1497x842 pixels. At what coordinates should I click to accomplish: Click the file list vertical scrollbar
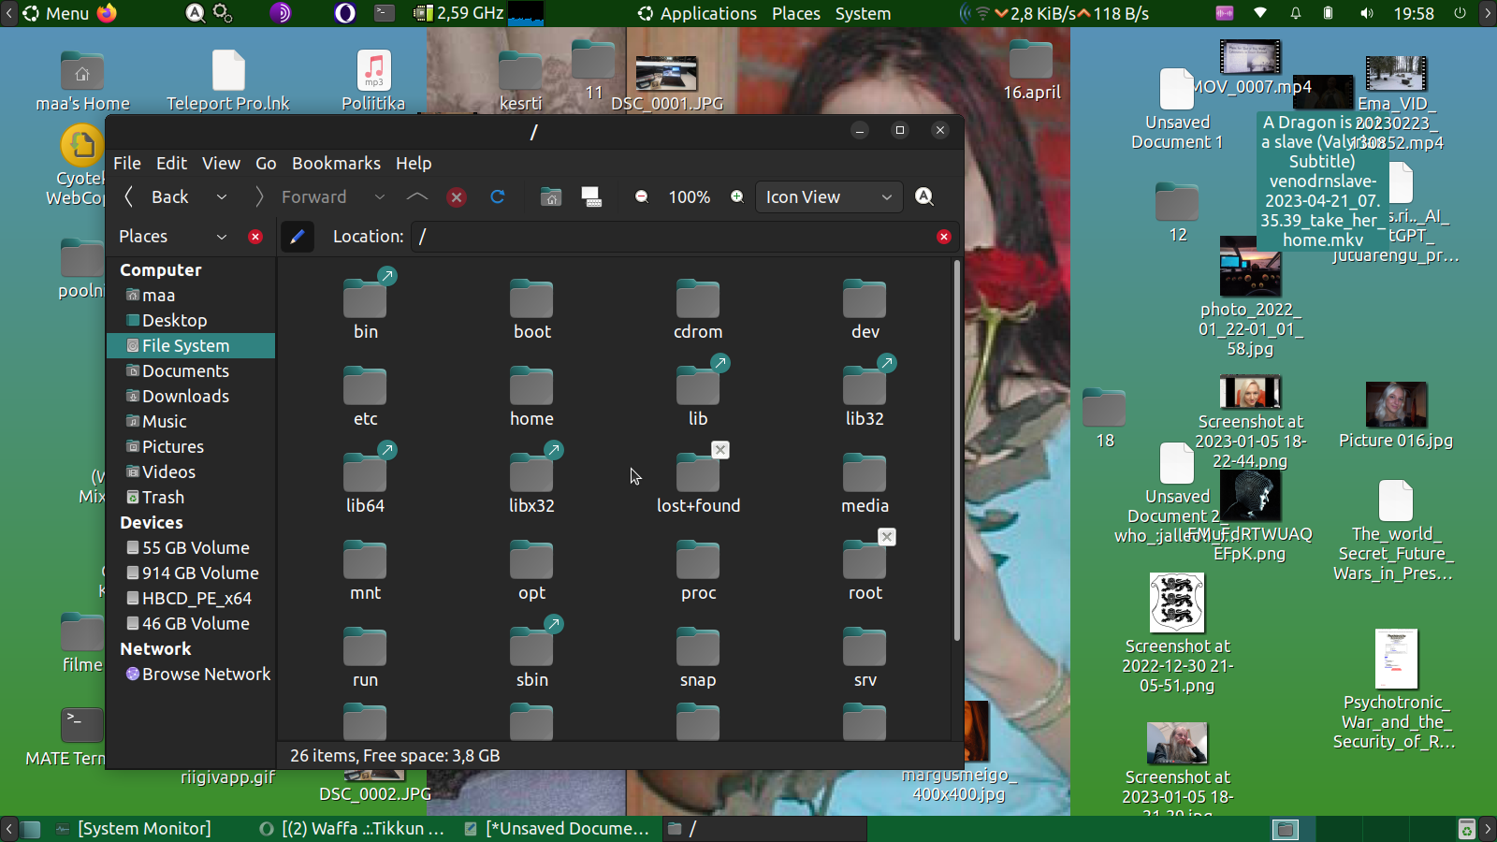[x=956, y=449]
